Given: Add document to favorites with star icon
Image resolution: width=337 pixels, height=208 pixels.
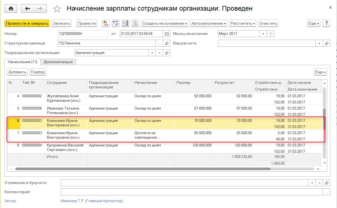Looking at the screenshot, I should pyautogui.click(x=57, y=9).
